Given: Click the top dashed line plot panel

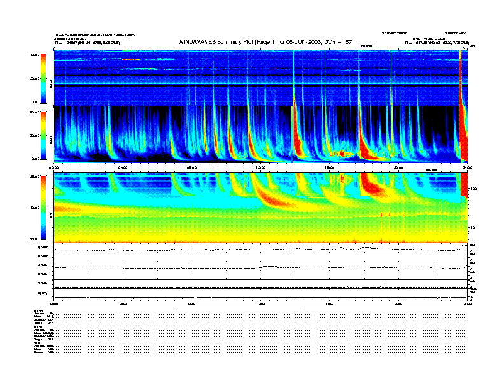Looking at the screenshot, I should pyautogui.click(x=261, y=248).
